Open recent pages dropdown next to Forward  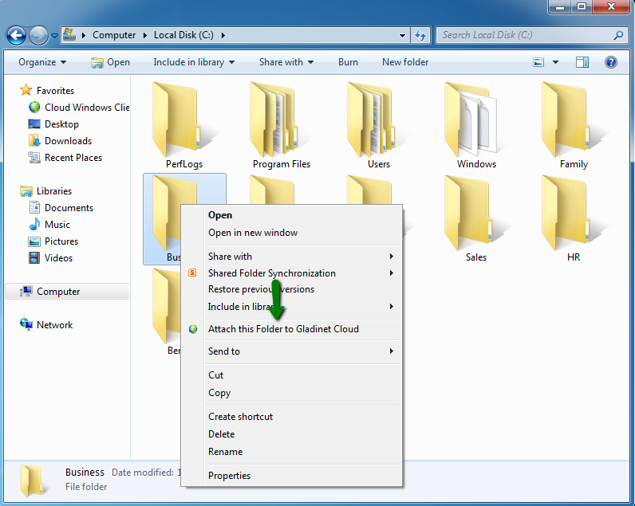coord(55,36)
